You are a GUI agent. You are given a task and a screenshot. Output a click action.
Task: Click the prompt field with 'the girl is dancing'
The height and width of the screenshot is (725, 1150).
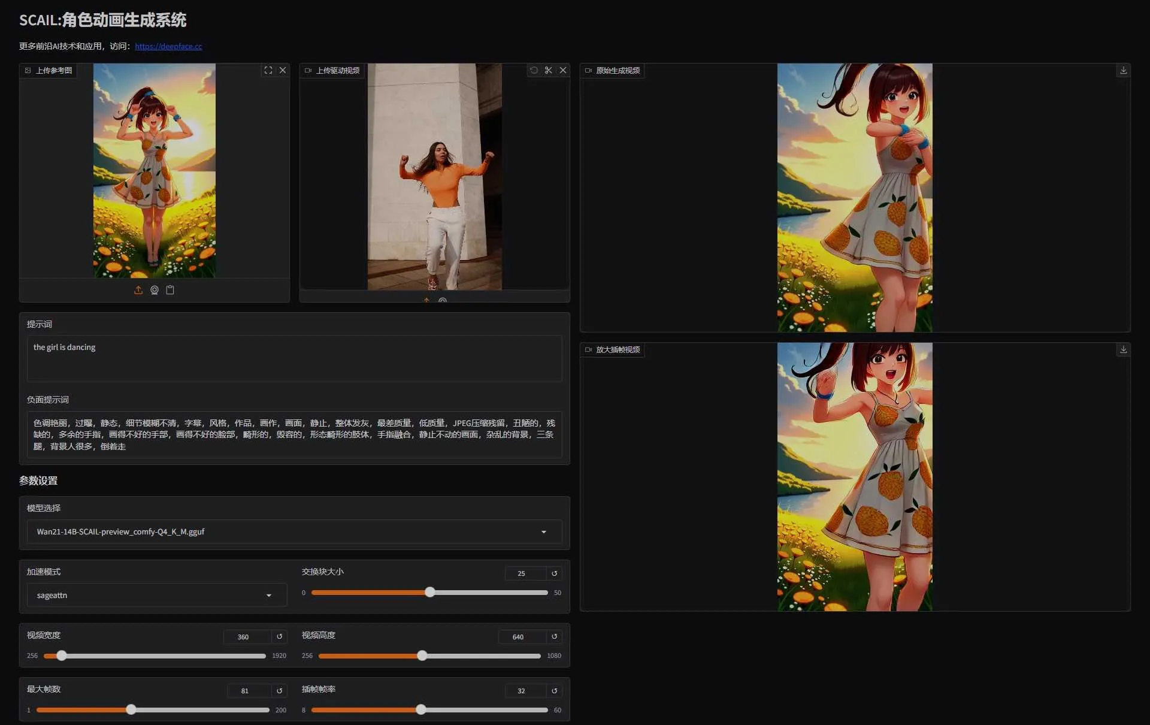293,358
